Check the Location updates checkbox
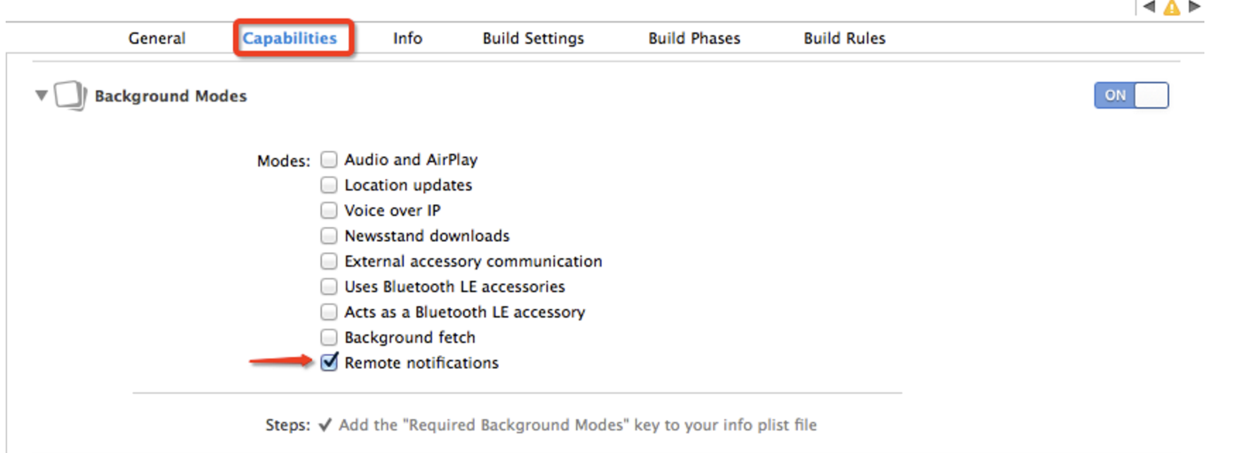 pos(329,185)
